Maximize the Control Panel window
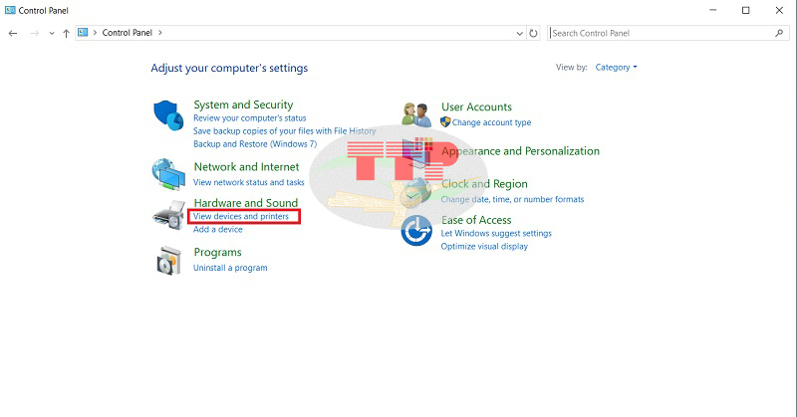The width and height of the screenshot is (797, 417). 745,10
